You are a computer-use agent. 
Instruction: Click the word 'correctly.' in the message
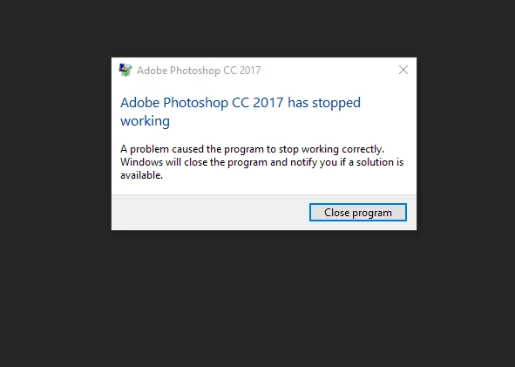(363, 149)
